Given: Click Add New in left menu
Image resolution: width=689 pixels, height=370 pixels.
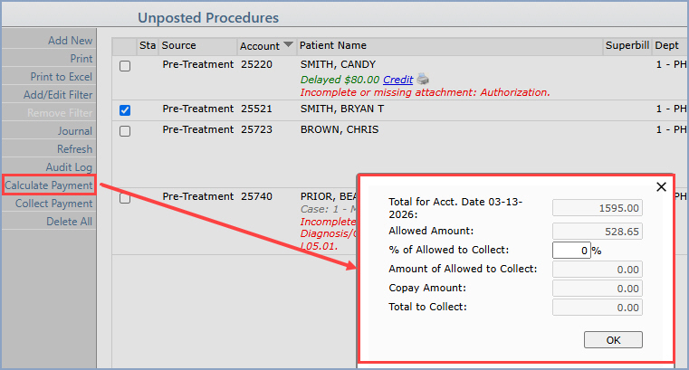Looking at the screenshot, I should 71,41.
